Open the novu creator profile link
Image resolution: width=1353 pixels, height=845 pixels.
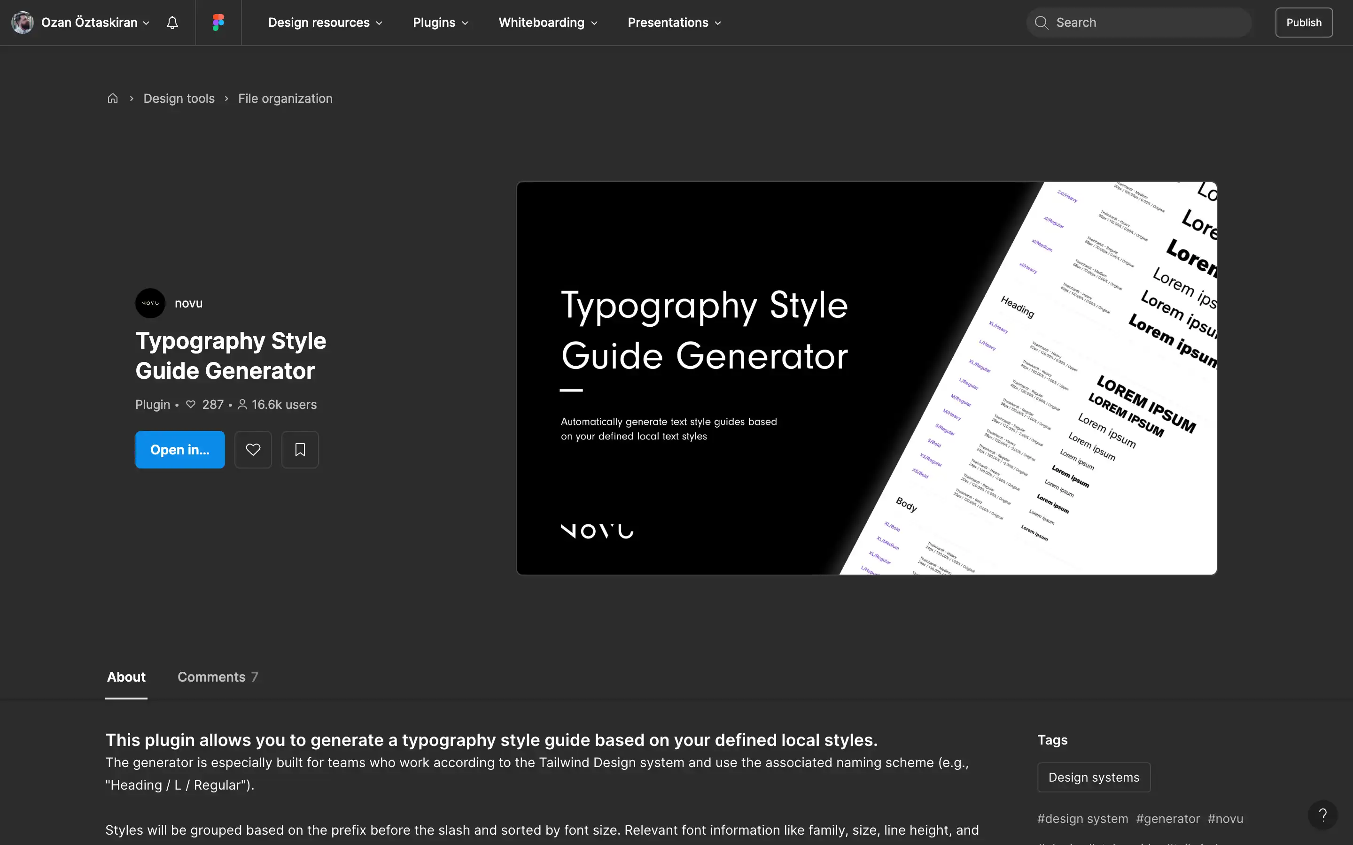click(x=188, y=303)
